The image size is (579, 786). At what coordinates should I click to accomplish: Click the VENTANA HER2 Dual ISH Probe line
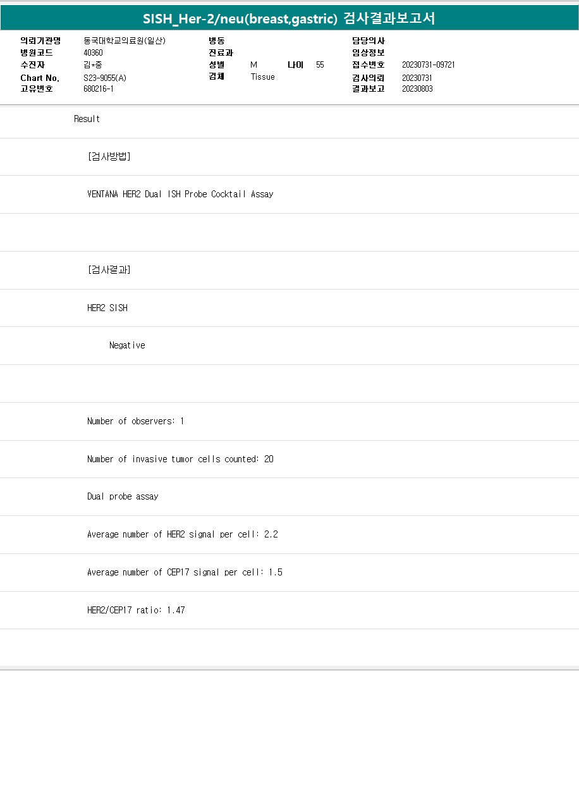pyautogui.click(x=180, y=194)
